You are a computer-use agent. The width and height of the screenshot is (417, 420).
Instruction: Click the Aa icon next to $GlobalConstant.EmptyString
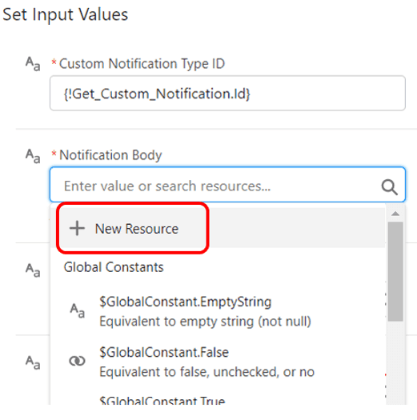click(77, 310)
